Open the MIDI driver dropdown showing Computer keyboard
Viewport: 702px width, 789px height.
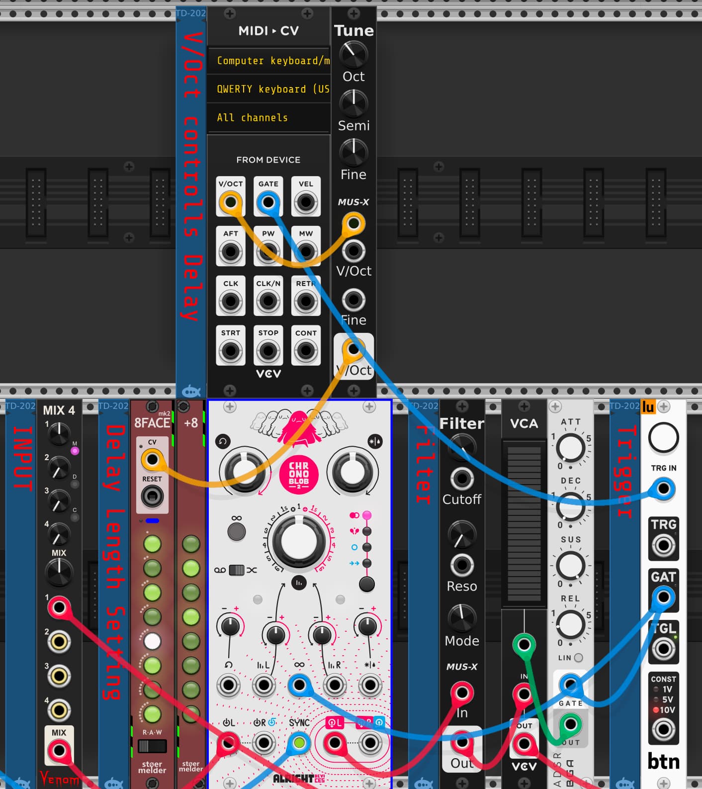pyautogui.click(x=268, y=61)
